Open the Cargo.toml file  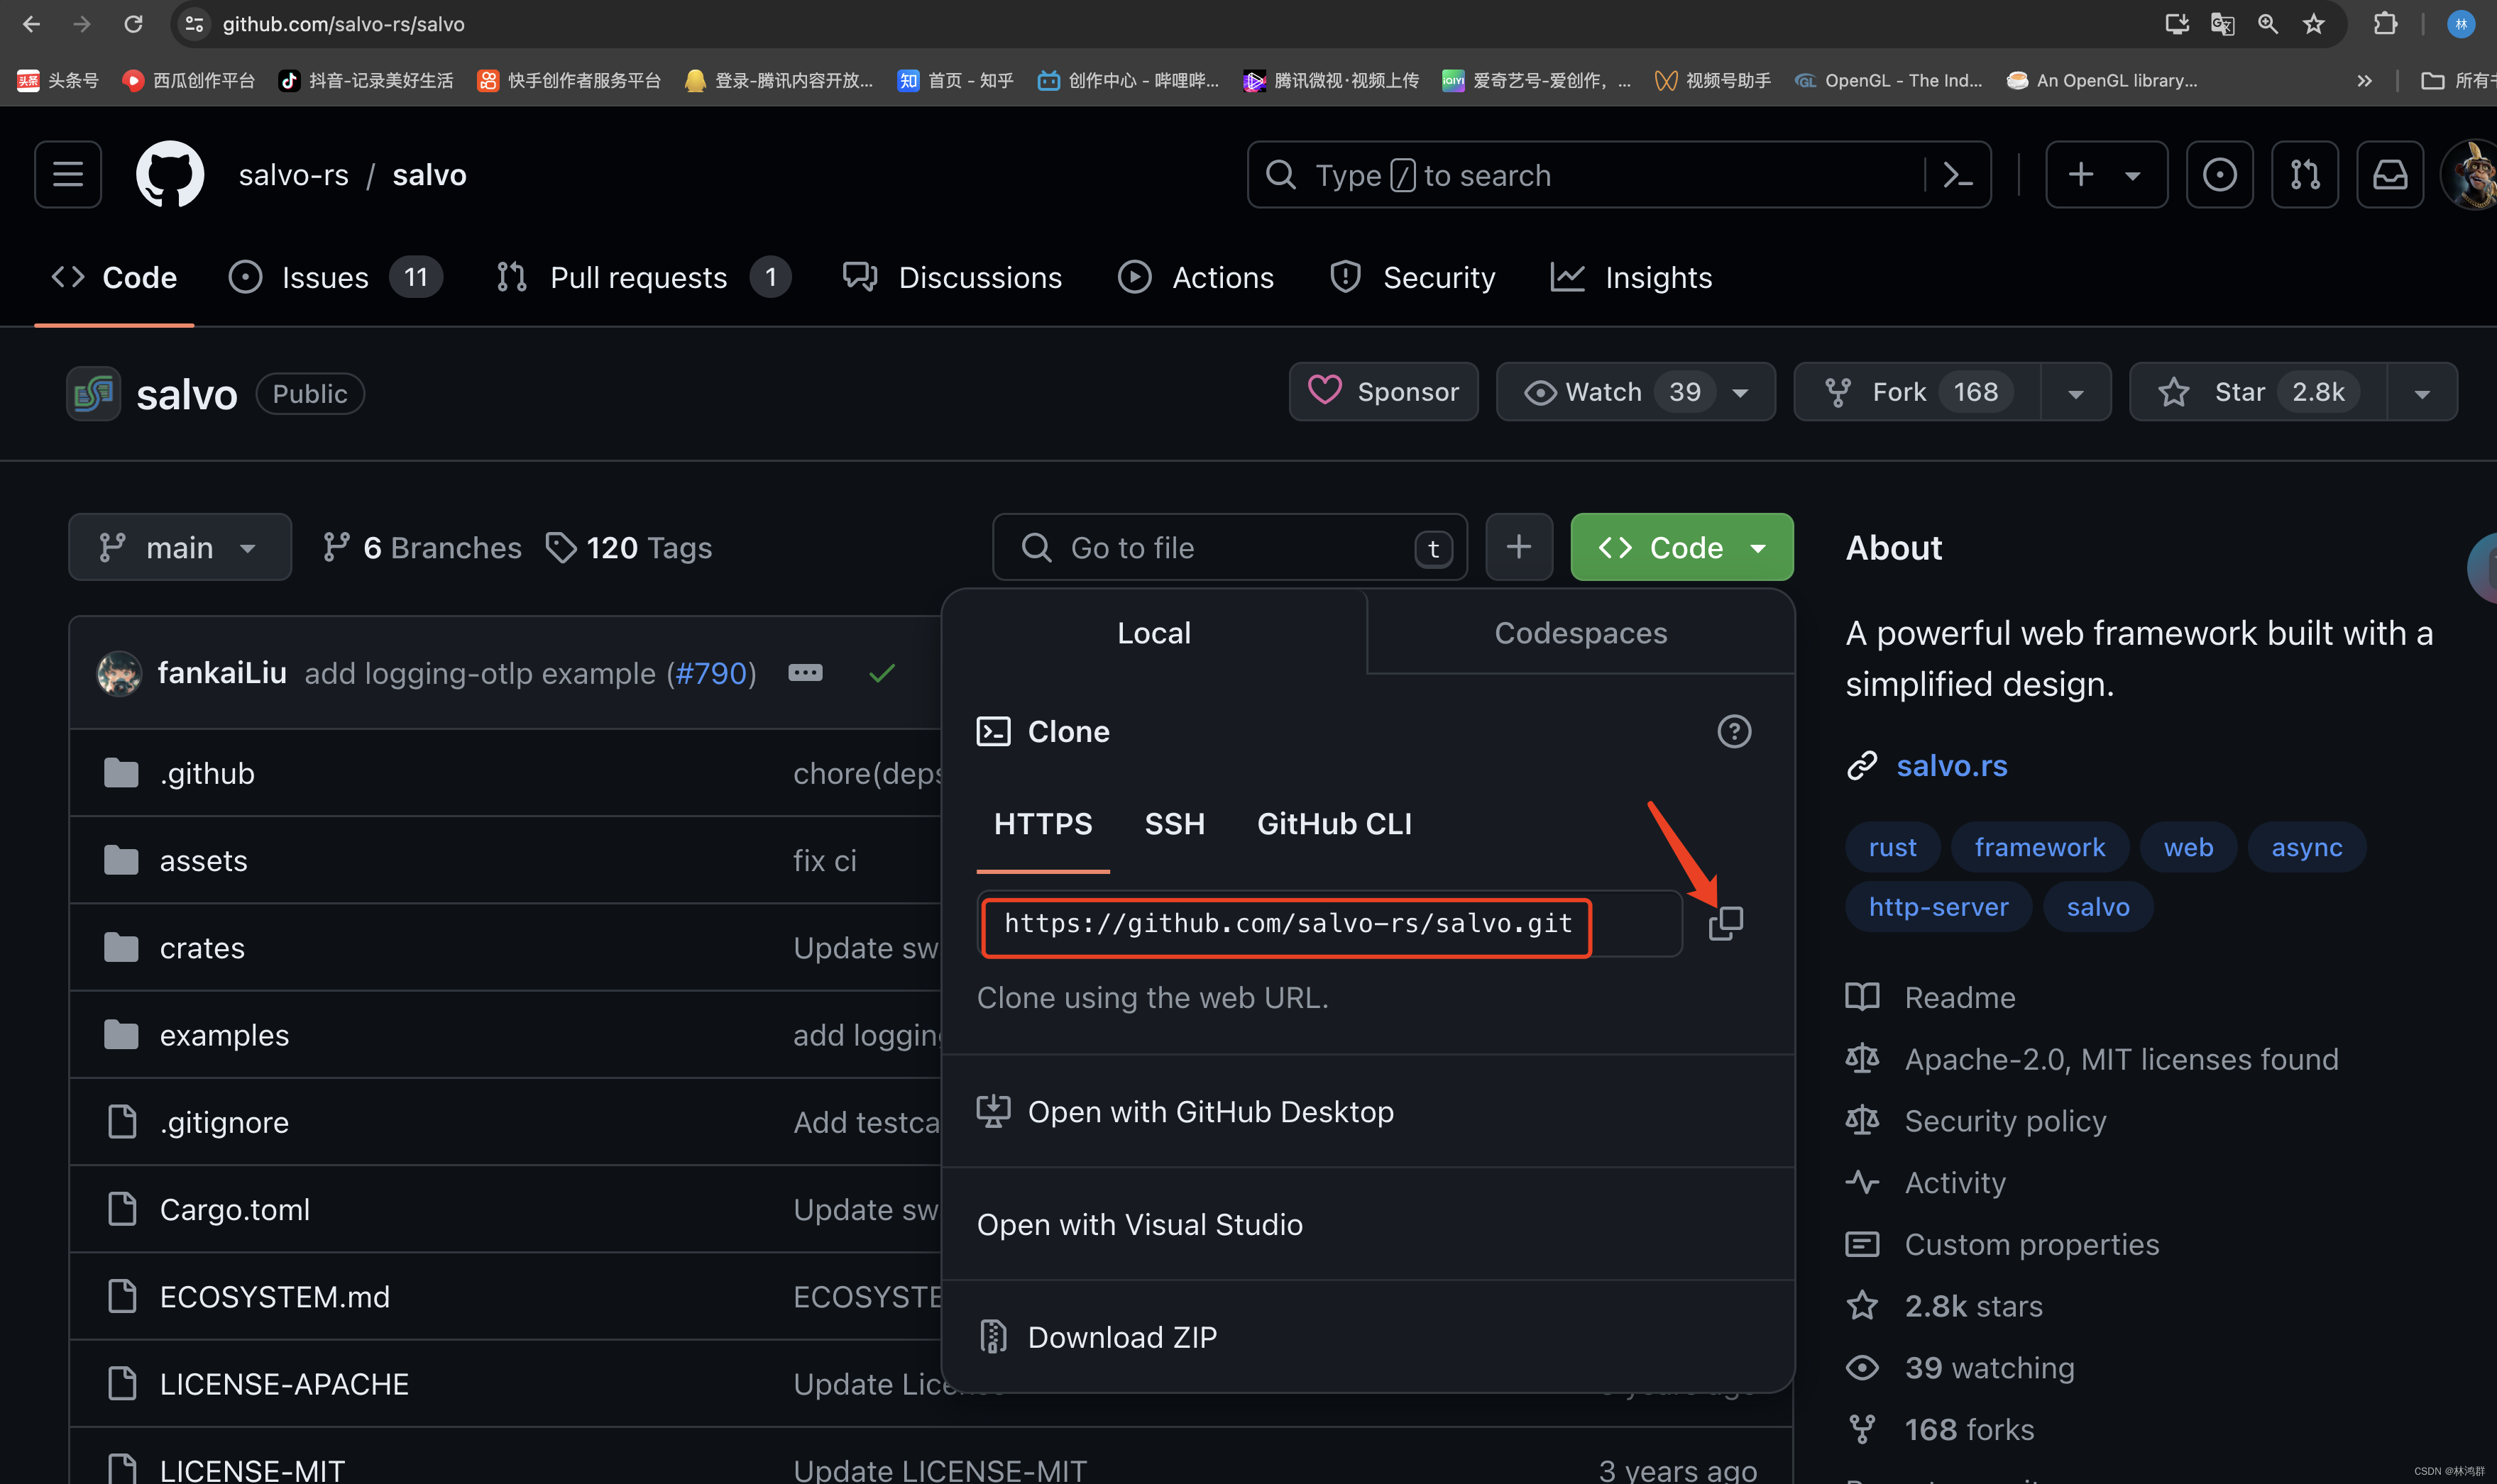[x=234, y=1210]
